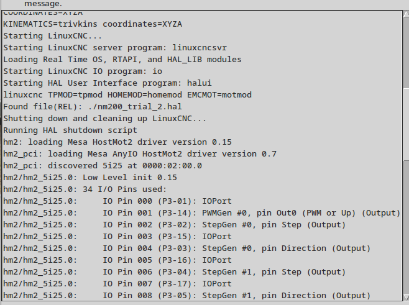Click the TPMOD=tpmod HOMEMOD line

pos(127,94)
